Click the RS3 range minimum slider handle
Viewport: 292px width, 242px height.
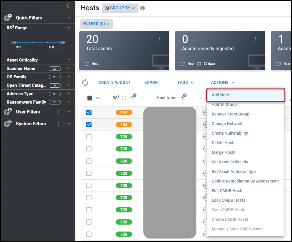(17, 42)
